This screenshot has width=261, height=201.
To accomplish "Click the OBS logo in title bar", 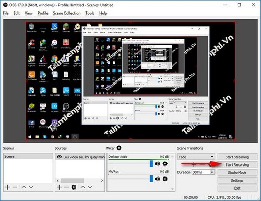I will click(x=5, y=5).
